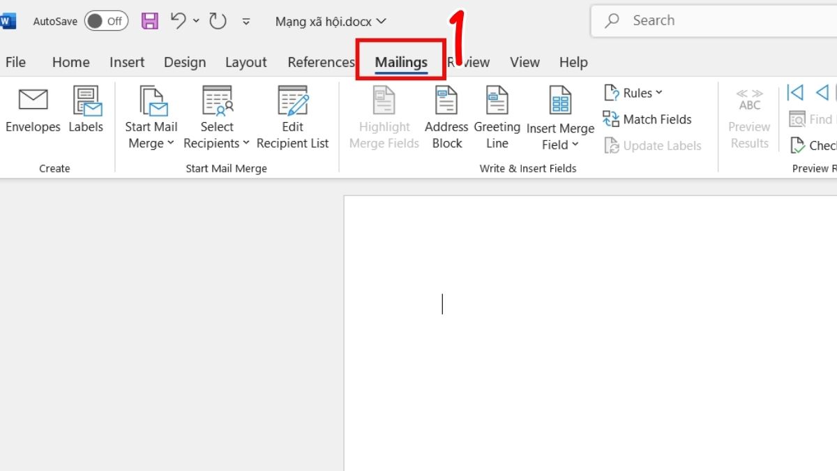Click the Undo arrow icon
837x471 pixels.
coord(179,21)
